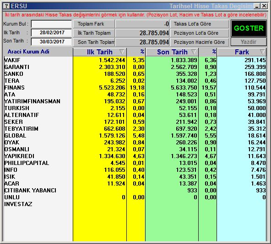Click TEBYATIRIM Ilk Tarih value 662.608
Screen dimensions: 271x244
114,129
